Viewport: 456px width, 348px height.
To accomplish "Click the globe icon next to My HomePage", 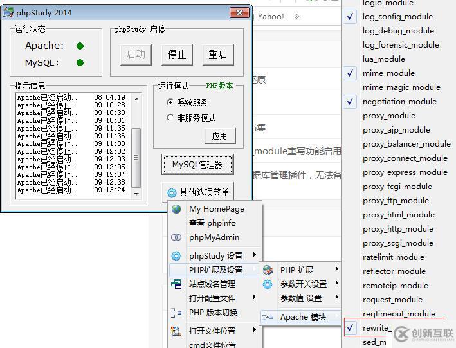I will (176, 209).
